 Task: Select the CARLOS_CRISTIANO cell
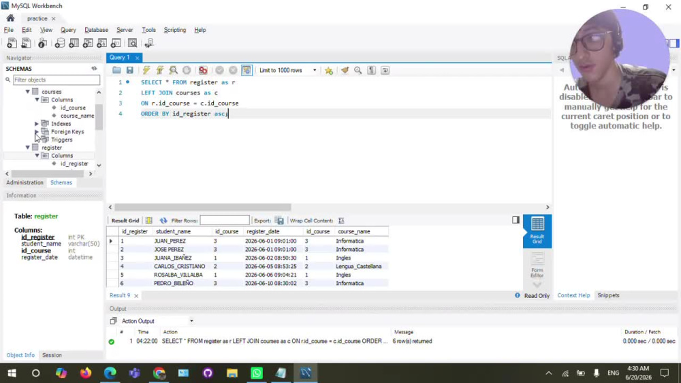pos(179,266)
